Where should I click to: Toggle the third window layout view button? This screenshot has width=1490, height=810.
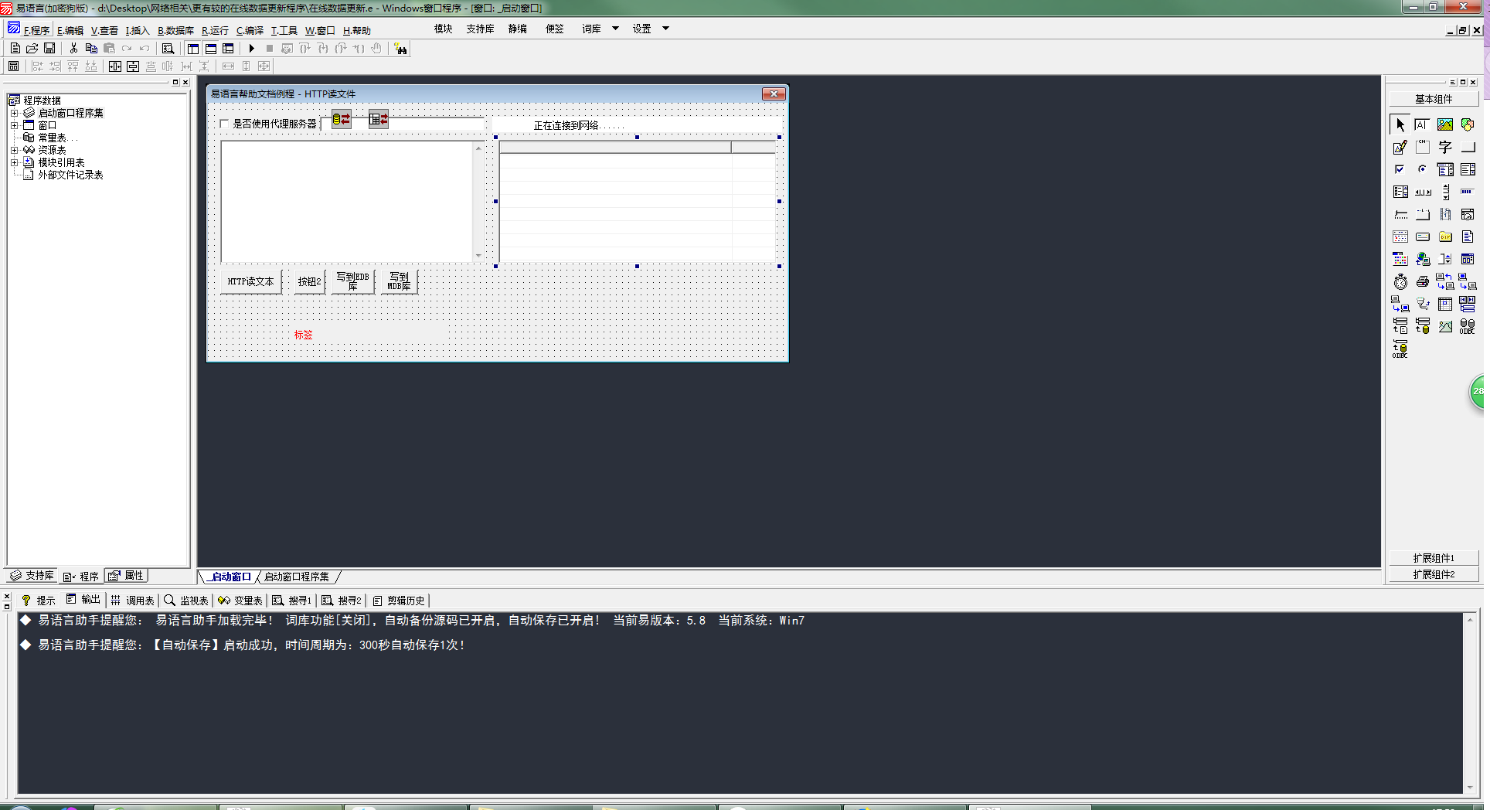click(228, 48)
